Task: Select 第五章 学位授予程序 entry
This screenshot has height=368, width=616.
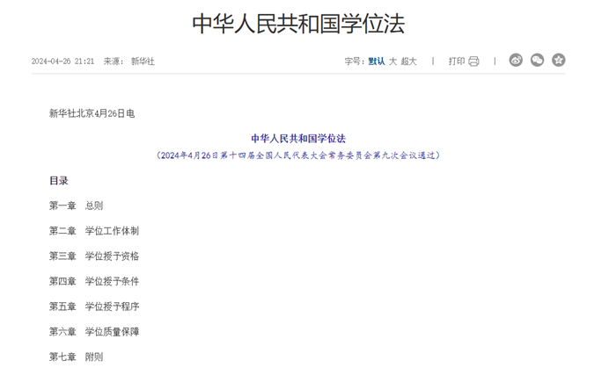Action: point(94,307)
